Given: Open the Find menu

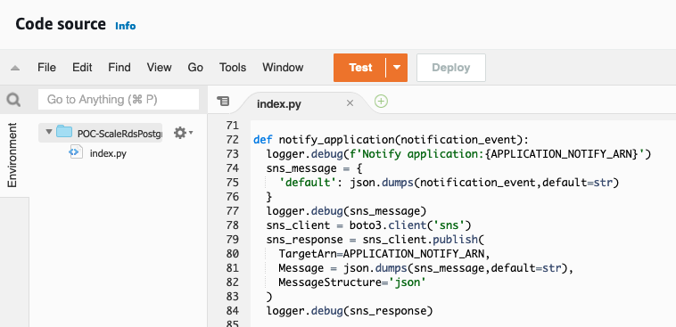Looking at the screenshot, I should click(x=120, y=68).
